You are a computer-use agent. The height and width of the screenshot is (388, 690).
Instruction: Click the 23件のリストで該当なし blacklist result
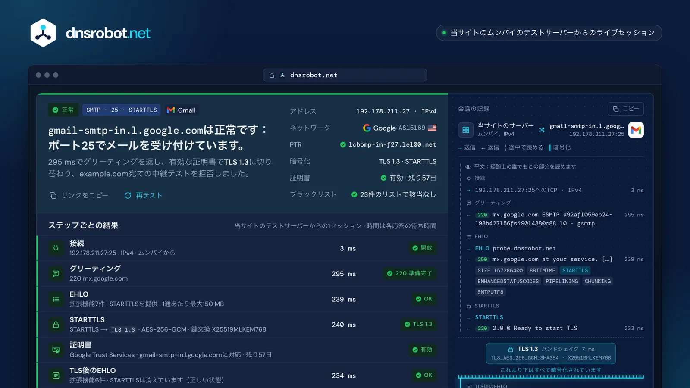tap(394, 194)
